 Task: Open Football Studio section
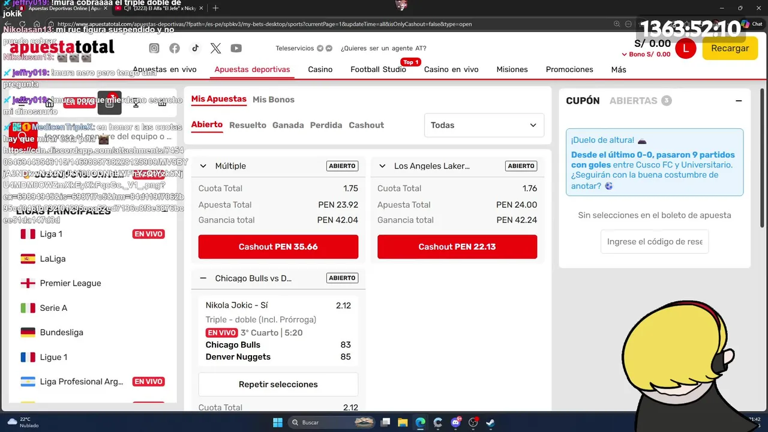[x=378, y=70]
